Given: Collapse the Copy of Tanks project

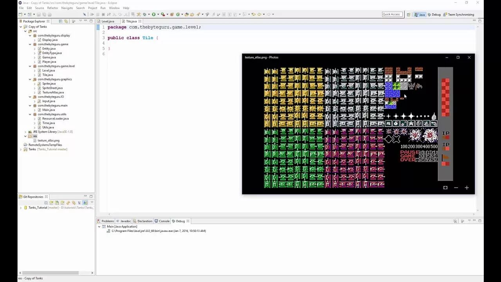Looking at the screenshot, I should 21,27.
